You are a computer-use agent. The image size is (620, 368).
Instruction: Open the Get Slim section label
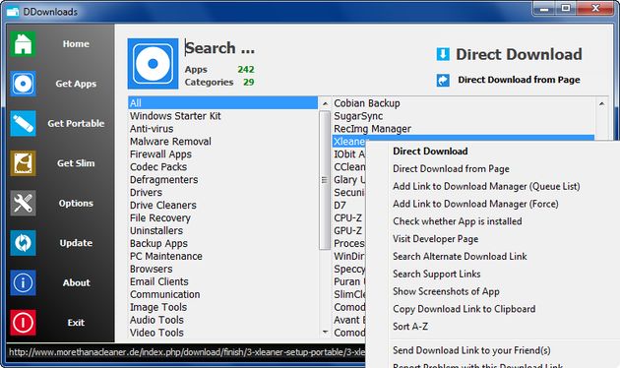click(76, 163)
